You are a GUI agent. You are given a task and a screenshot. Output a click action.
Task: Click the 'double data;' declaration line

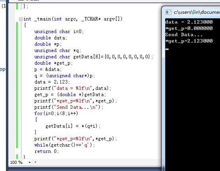point(51,38)
